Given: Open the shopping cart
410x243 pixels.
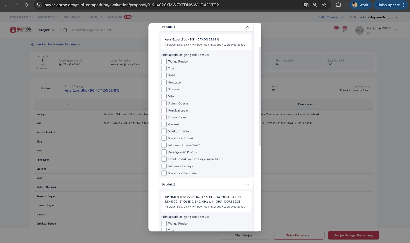Looking at the screenshot, I should pyautogui.click(x=344, y=30).
